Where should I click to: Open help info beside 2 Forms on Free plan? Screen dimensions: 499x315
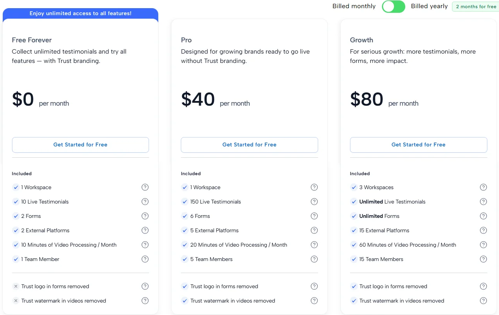tap(145, 216)
